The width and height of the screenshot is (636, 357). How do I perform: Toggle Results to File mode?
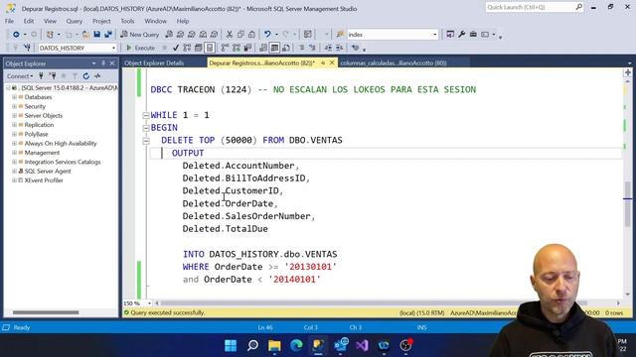click(x=286, y=48)
